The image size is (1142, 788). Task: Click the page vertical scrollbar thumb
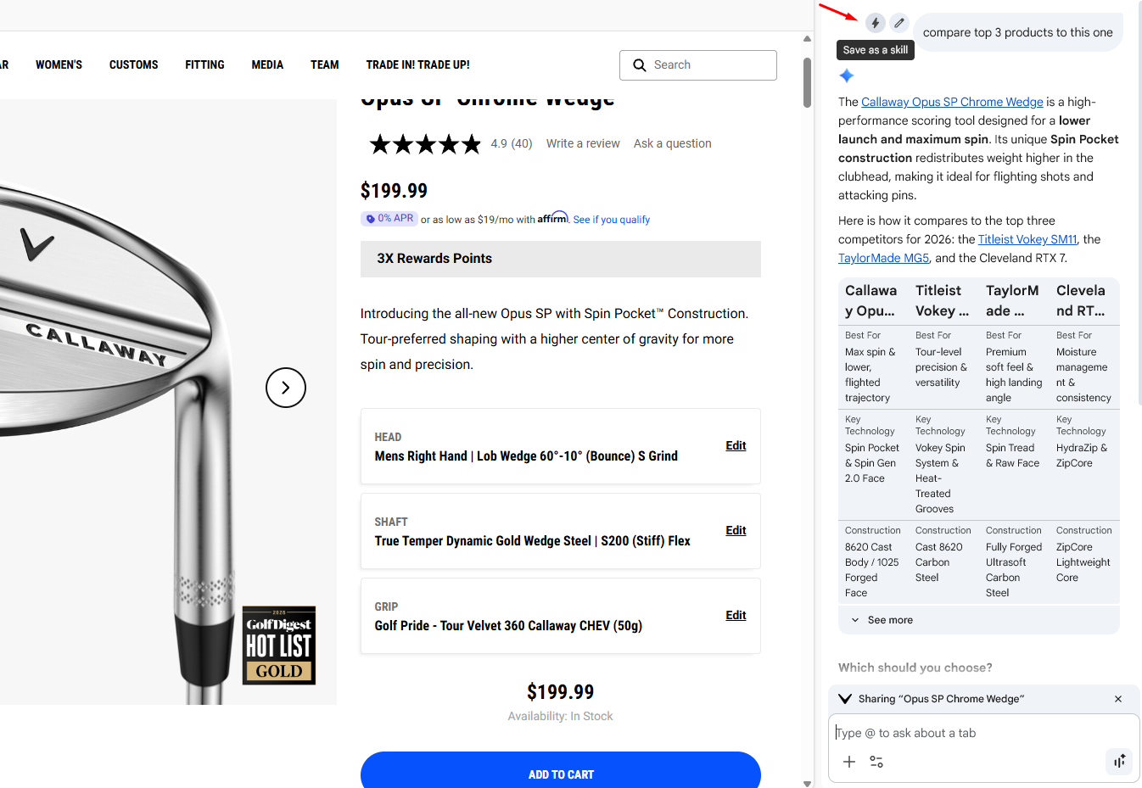[807, 82]
